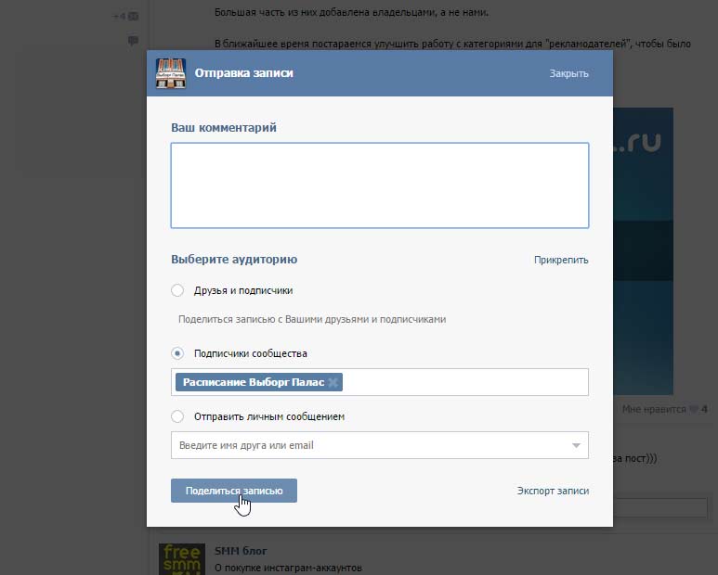
Task: Click the Выберите аудиторию heading text
Action: (234, 259)
